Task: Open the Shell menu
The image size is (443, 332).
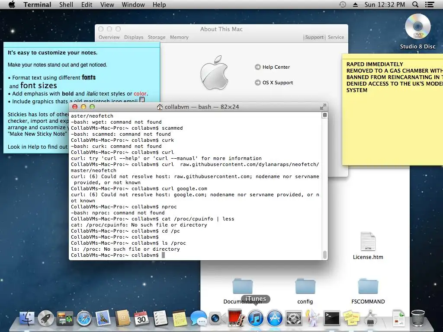Action: pyautogui.click(x=66, y=4)
